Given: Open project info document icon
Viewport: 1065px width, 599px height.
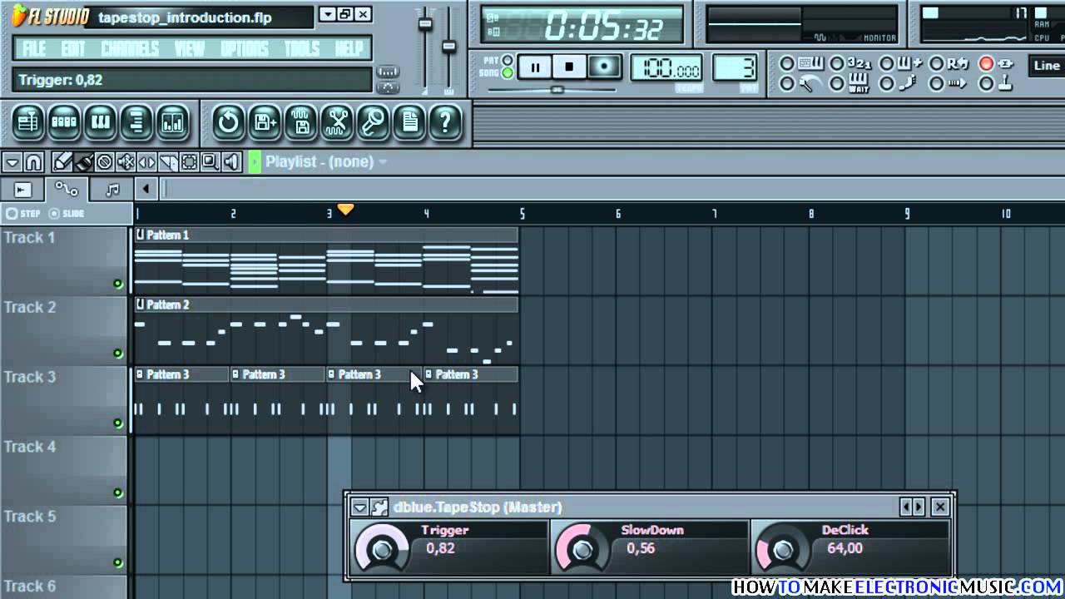Looking at the screenshot, I should [x=409, y=123].
